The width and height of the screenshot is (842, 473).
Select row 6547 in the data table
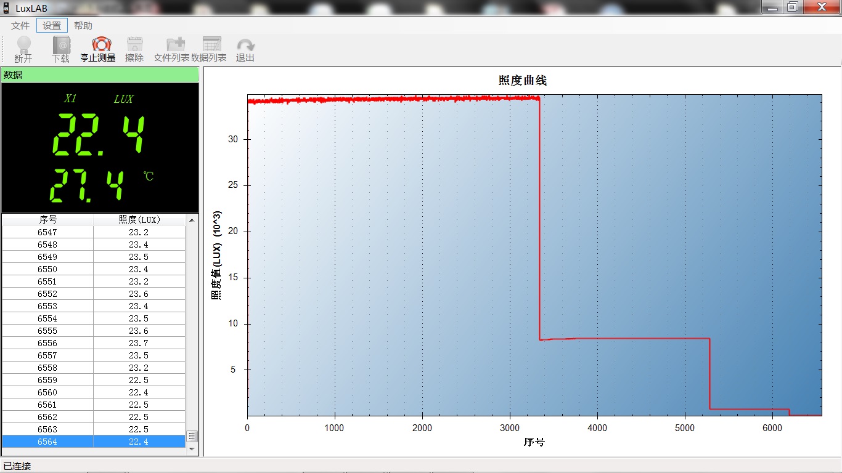(94, 232)
